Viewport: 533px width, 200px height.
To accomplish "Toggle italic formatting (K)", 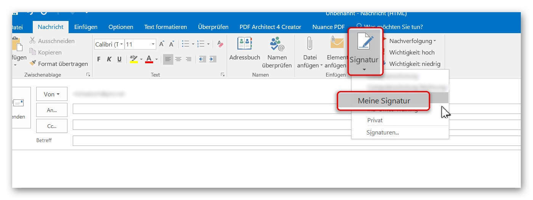I will click(109, 59).
